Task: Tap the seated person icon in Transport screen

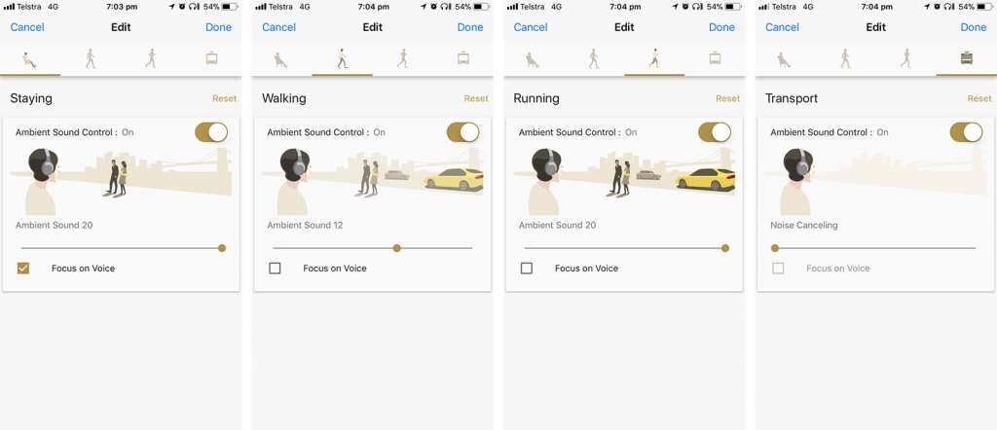Action: coord(784,59)
